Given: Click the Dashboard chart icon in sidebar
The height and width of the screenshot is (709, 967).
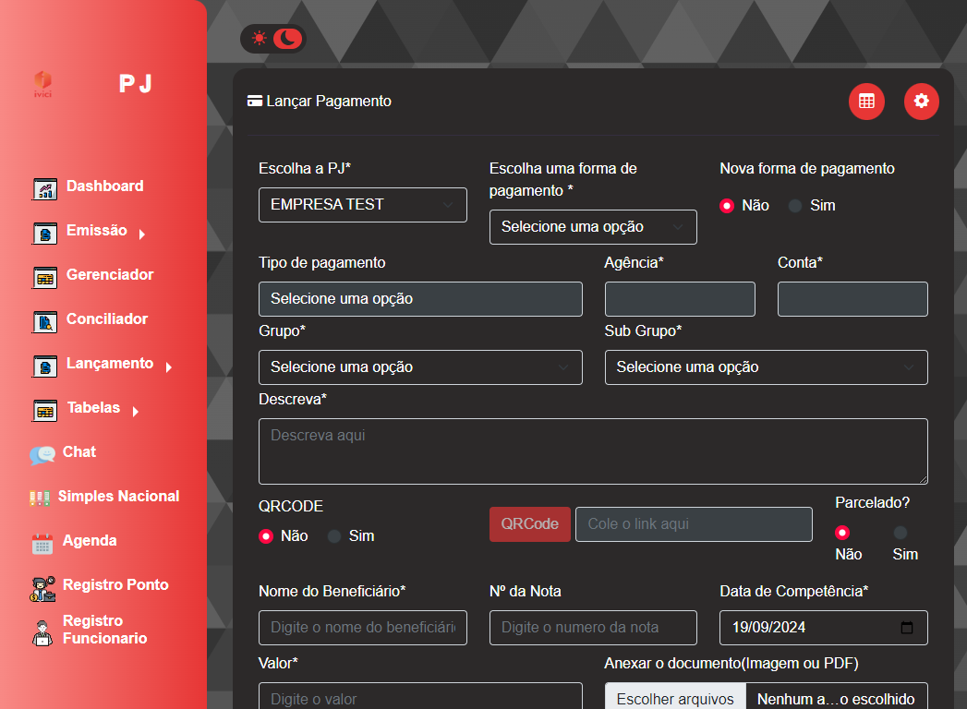Looking at the screenshot, I should tap(44, 188).
